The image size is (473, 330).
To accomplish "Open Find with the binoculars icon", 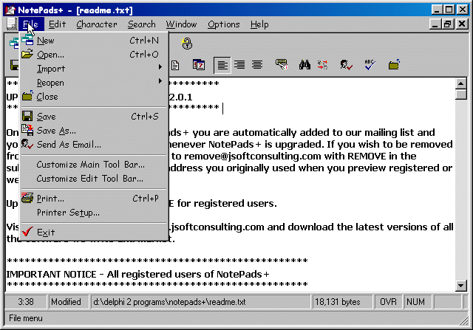I will (304, 65).
